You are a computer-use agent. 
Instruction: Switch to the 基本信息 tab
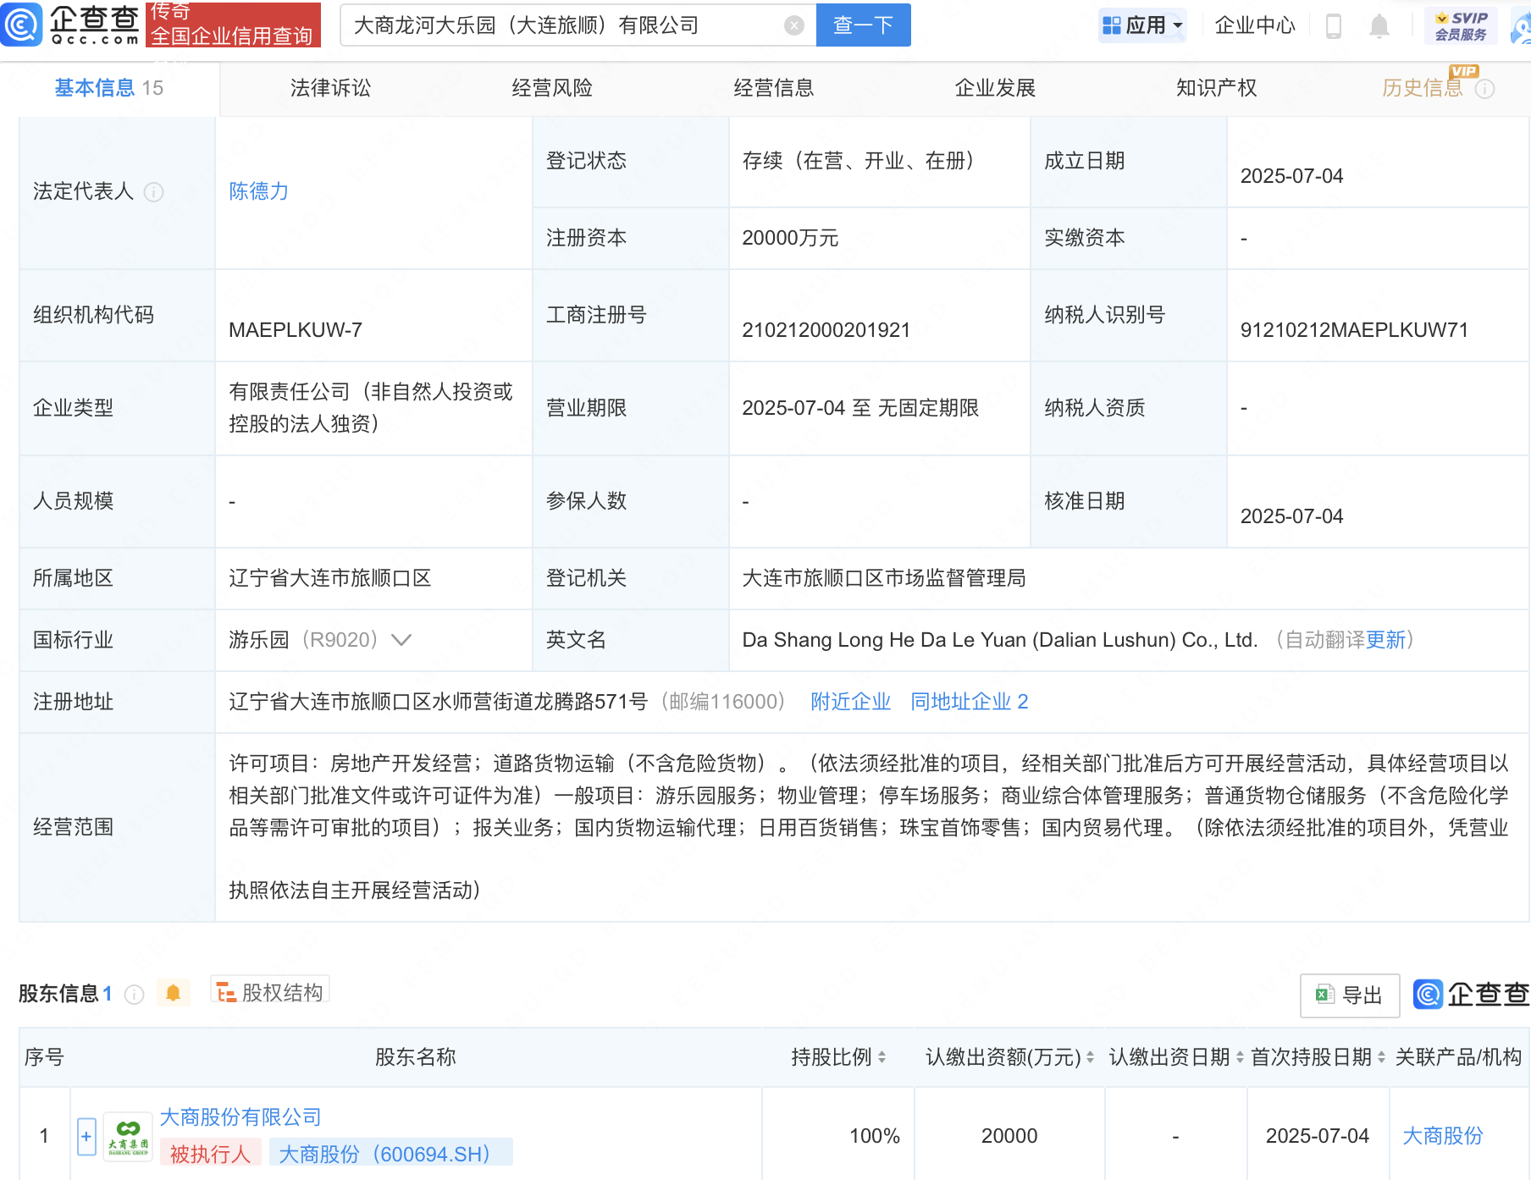click(x=108, y=88)
